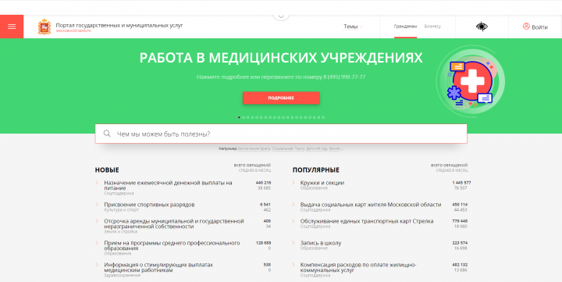Click the Образование tag under Кружки и секции
This screenshot has height=282, width=562.
314,188
